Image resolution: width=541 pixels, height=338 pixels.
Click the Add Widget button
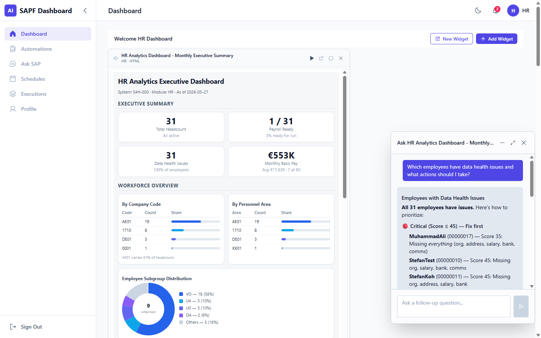(497, 39)
